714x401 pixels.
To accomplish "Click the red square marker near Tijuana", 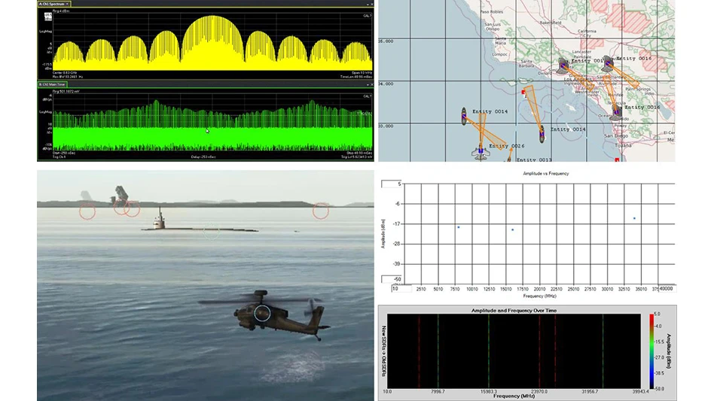I will (616, 159).
